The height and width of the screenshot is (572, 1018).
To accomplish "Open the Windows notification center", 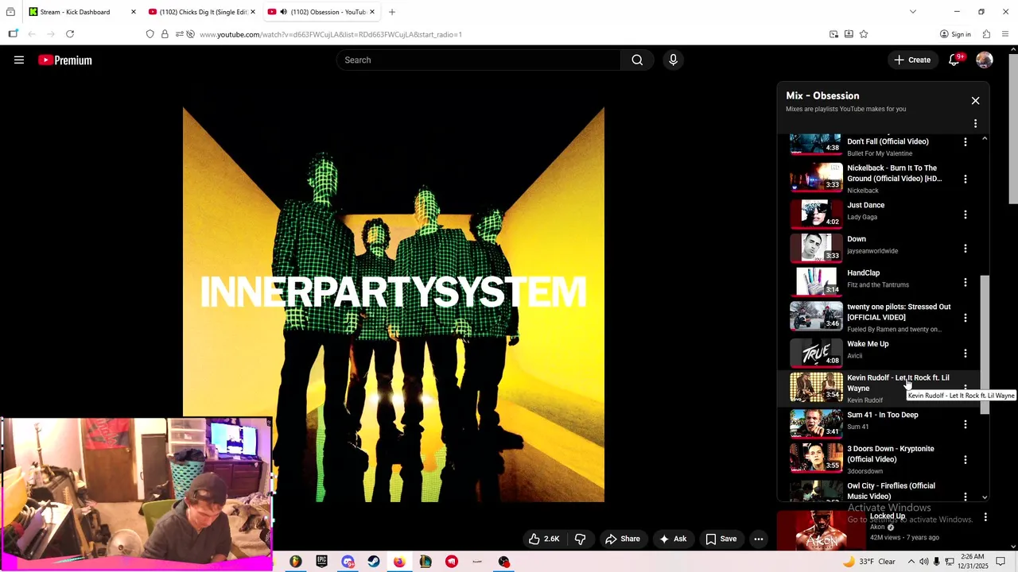I will (1001, 562).
